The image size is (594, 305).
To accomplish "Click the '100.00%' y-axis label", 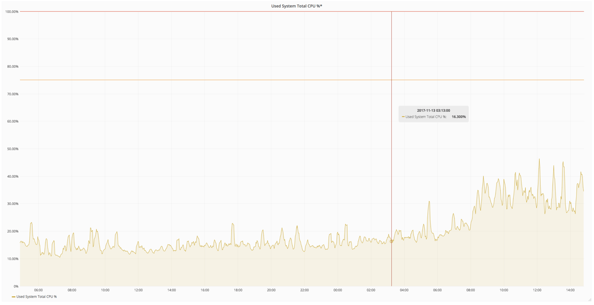I will 12,12.
